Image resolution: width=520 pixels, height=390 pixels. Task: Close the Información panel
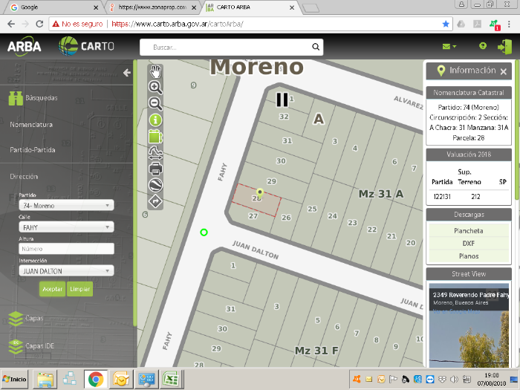[x=503, y=71]
